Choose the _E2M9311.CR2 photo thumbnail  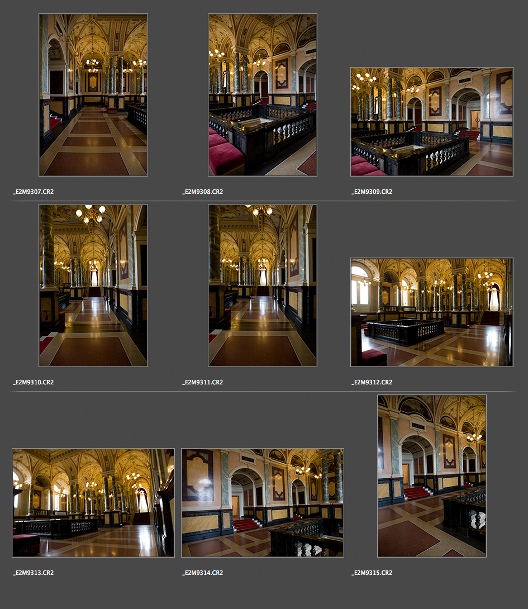pyautogui.click(x=263, y=286)
